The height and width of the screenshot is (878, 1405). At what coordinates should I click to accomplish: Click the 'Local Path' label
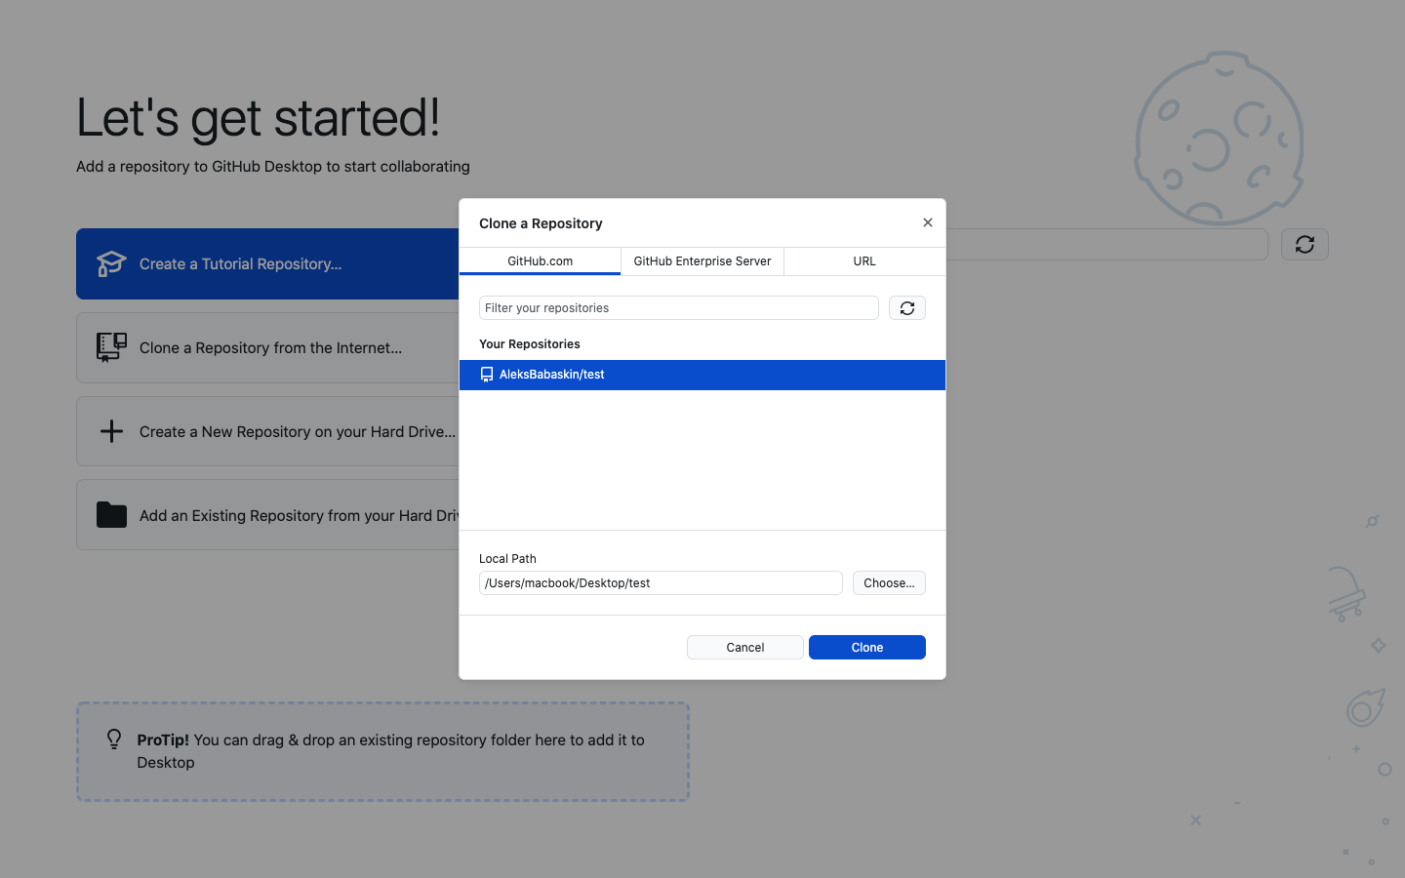point(507,559)
